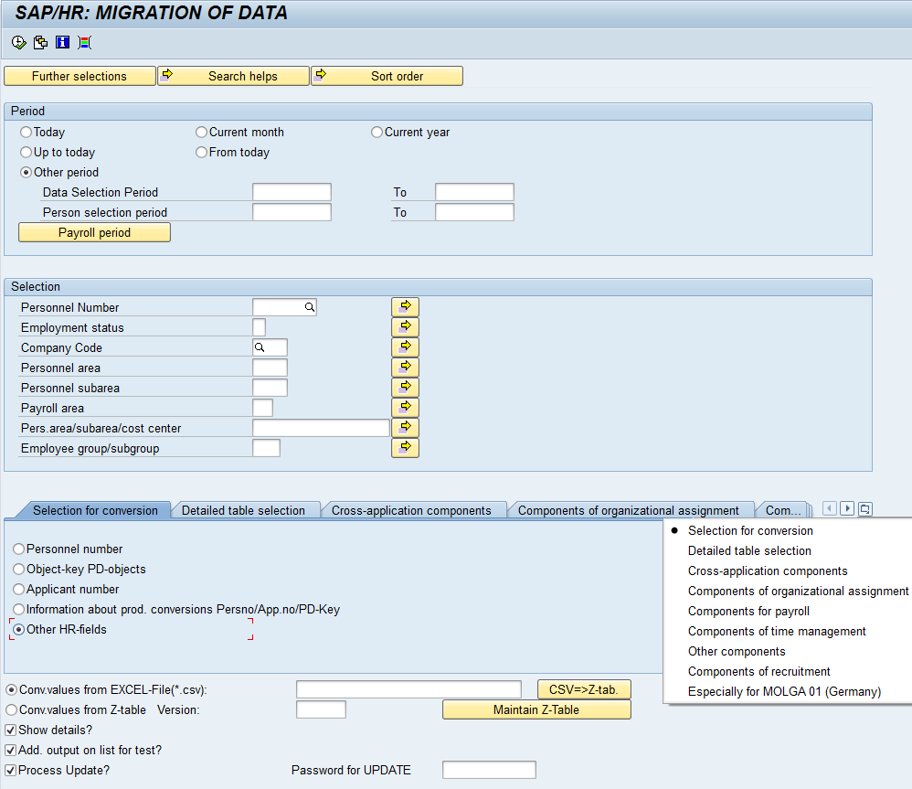Click the Execute clock icon in toolbar
The height and width of the screenshot is (789, 912).
pyautogui.click(x=18, y=42)
